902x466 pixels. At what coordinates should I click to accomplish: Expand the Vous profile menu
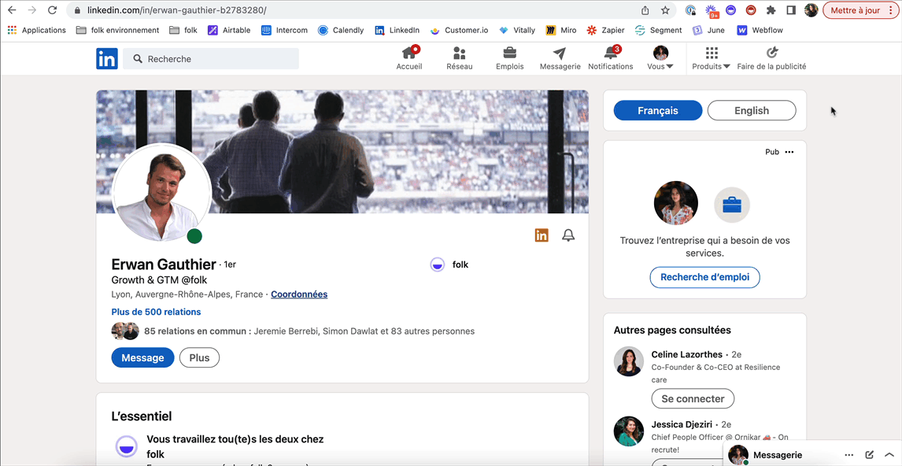click(660, 58)
